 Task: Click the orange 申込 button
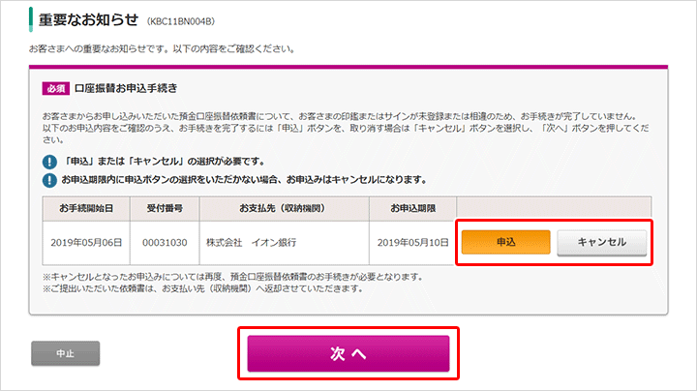pos(505,242)
